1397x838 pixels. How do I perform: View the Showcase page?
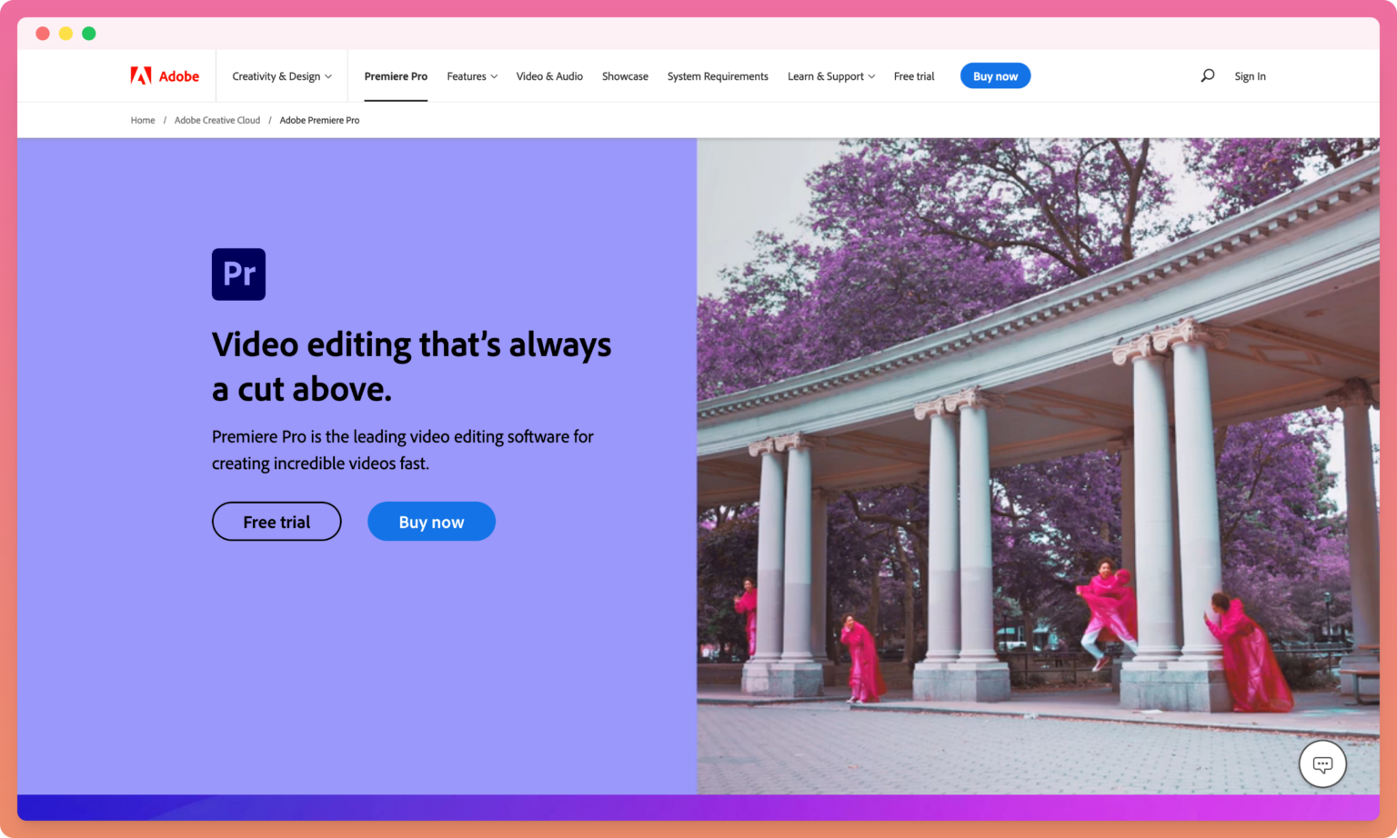pos(625,75)
